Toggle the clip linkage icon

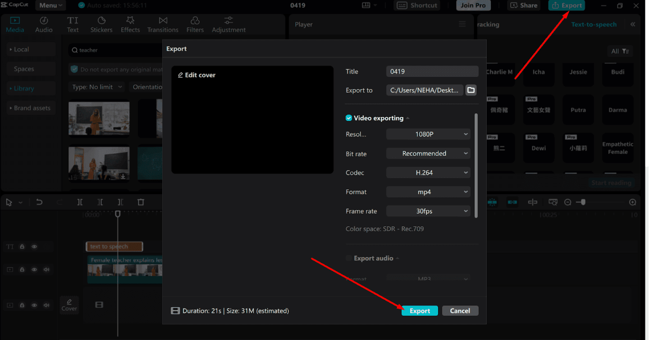pyautogui.click(x=512, y=202)
